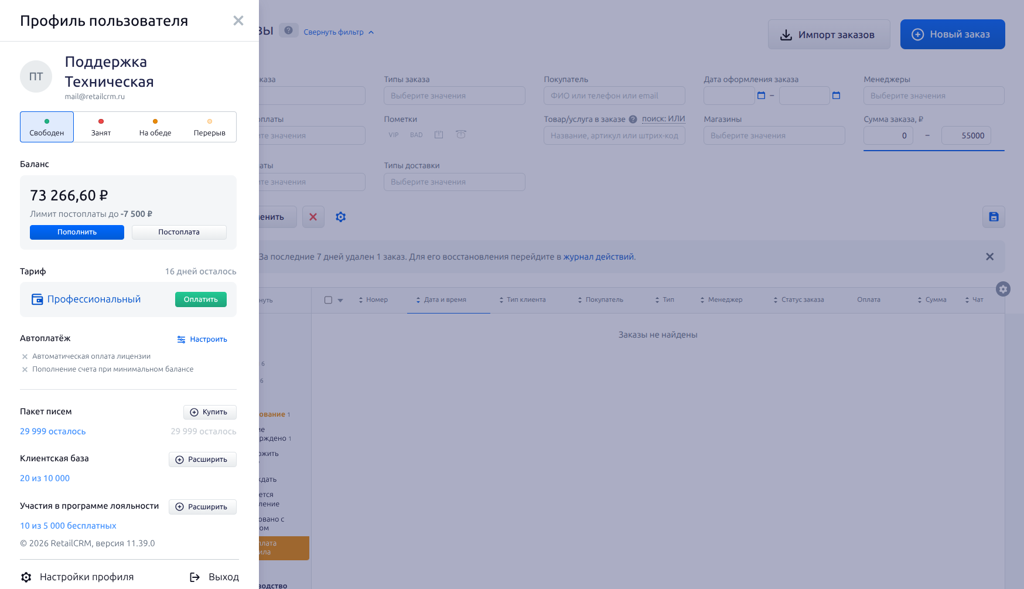Viewport: 1024px width, 589px height.
Task: Click the Новый заказ button
Action: (953, 35)
